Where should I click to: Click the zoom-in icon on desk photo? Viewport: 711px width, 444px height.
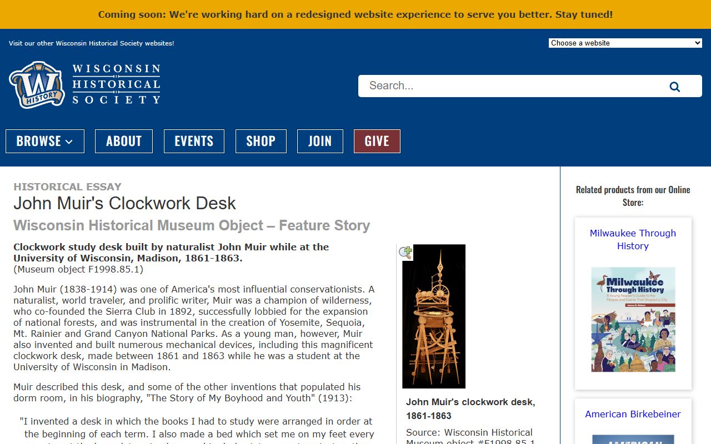pyautogui.click(x=405, y=253)
